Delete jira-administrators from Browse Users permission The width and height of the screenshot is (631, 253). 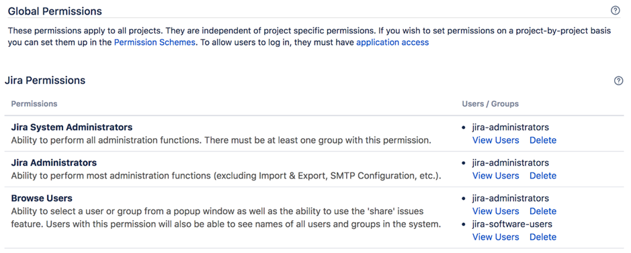(x=543, y=211)
